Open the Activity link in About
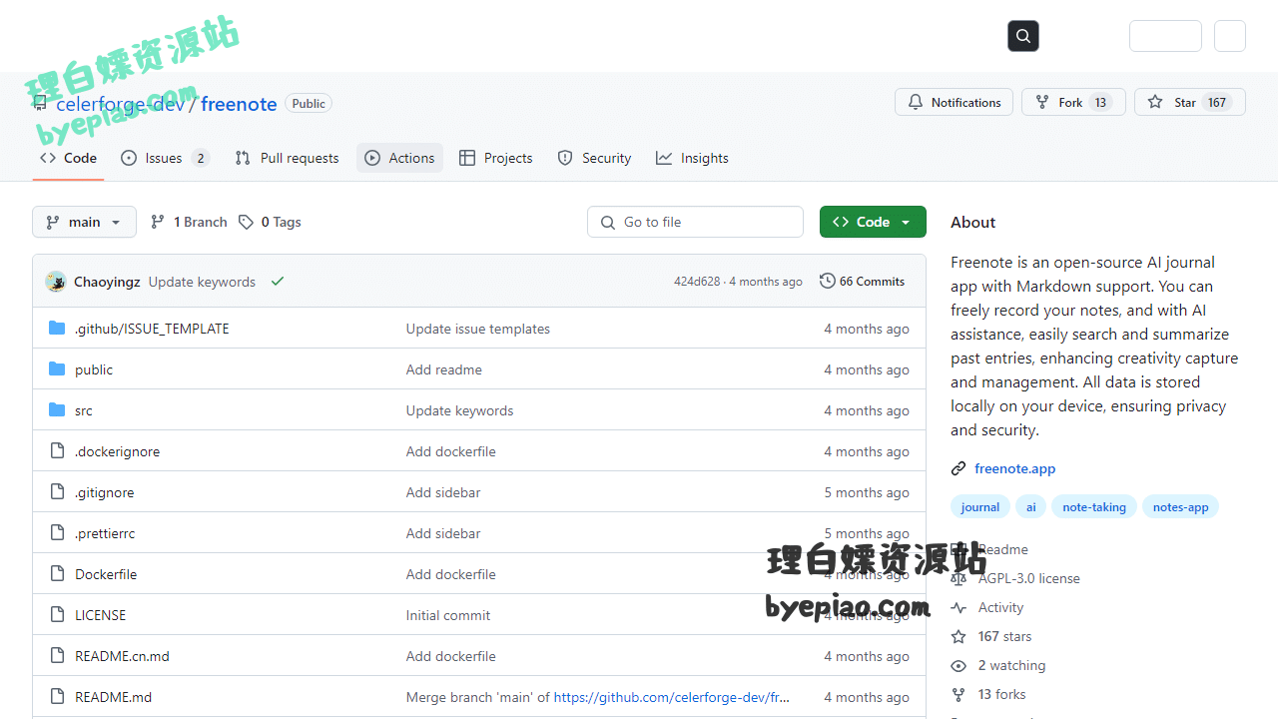The width and height of the screenshot is (1278, 719). tap(1000, 607)
